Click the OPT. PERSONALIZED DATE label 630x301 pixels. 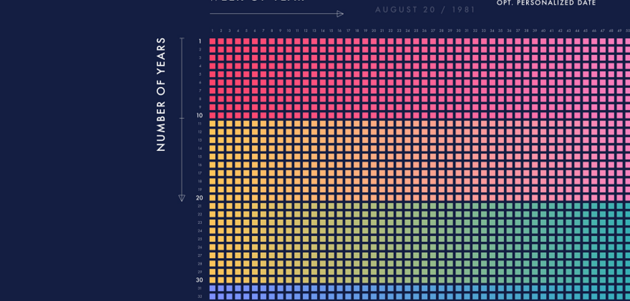546,3
